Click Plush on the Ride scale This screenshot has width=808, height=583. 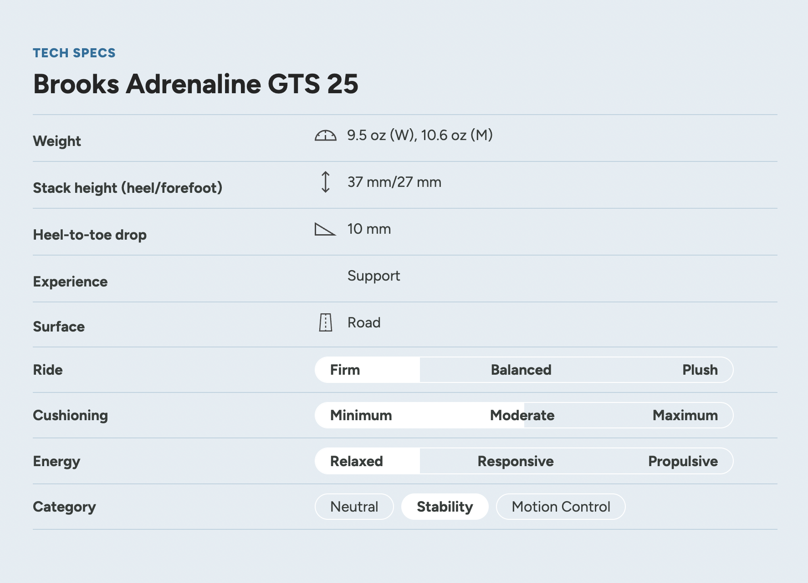coord(700,370)
